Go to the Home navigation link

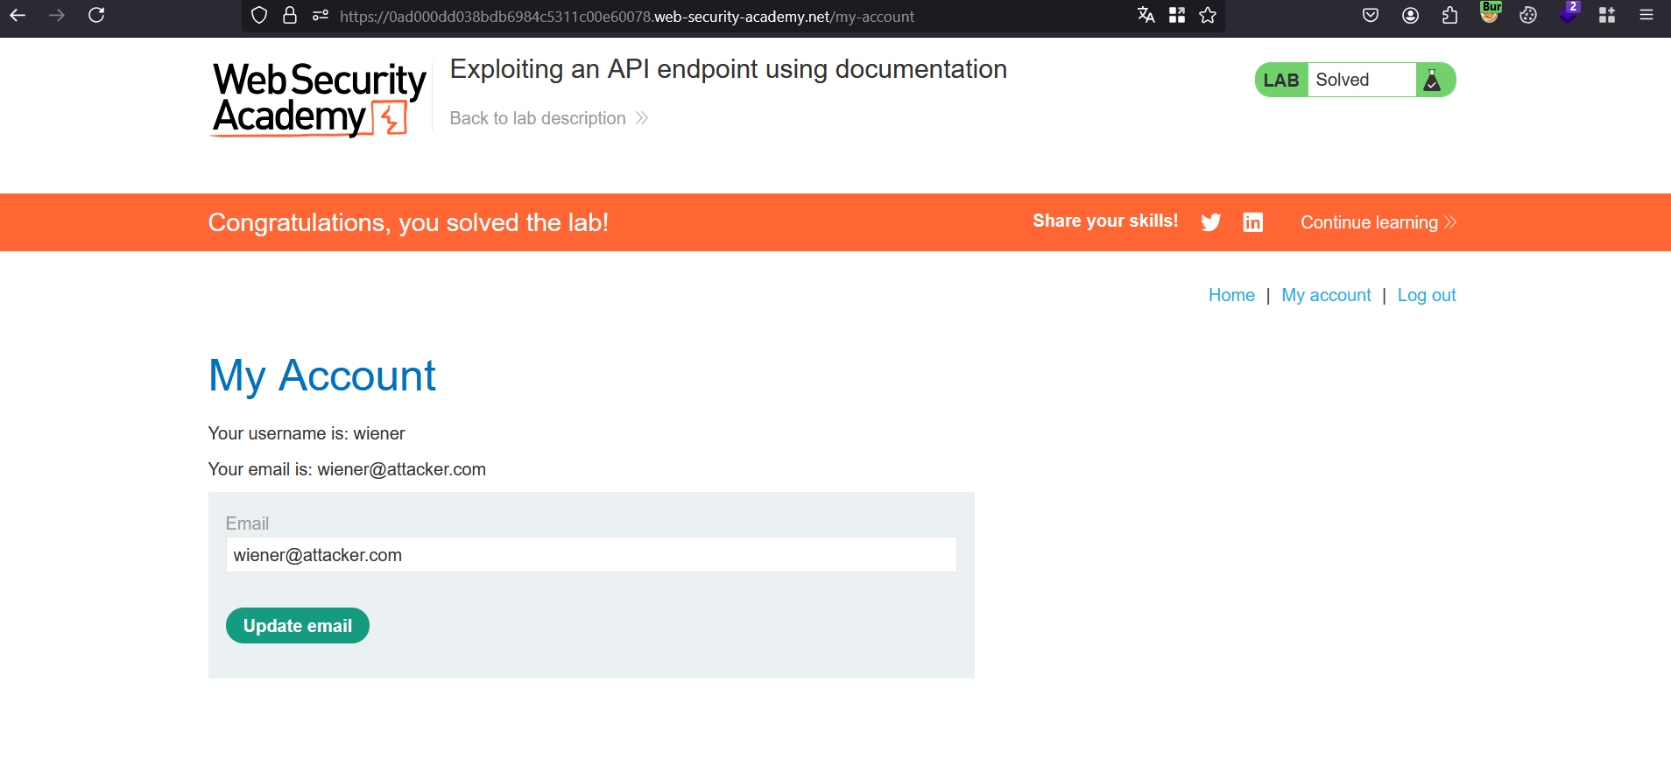pos(1231,295)
